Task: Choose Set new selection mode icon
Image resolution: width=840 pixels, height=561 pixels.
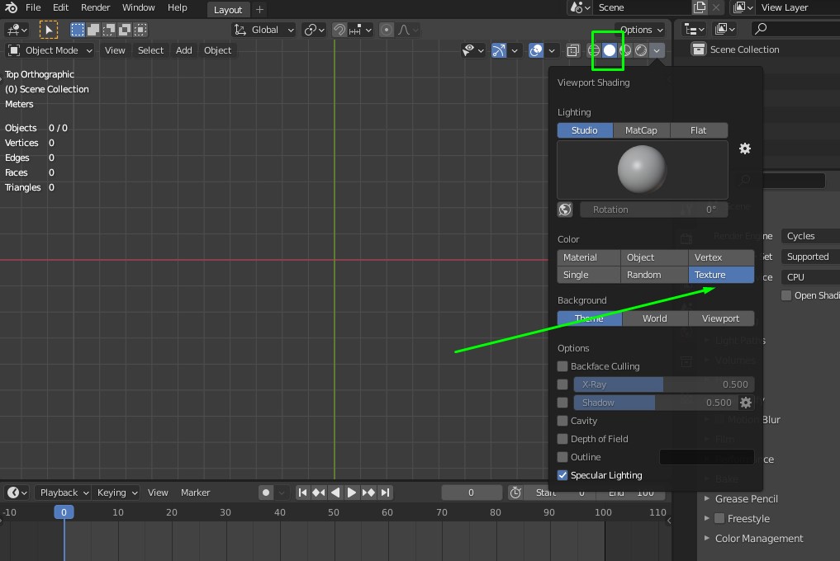Action: [78, 30]
